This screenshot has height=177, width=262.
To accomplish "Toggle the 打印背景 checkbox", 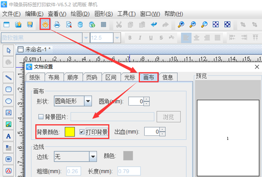I will pos(82,132).
